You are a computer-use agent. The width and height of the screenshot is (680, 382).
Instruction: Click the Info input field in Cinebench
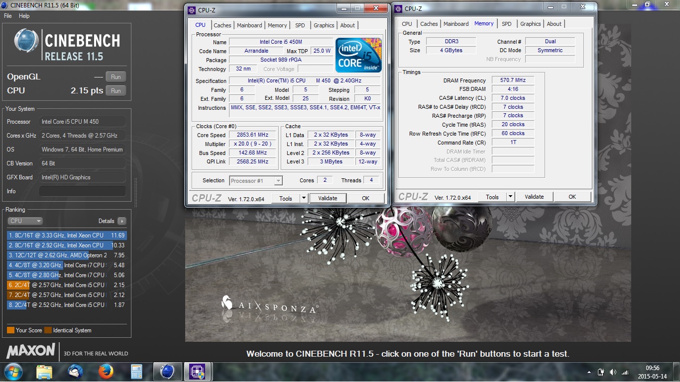83,191
